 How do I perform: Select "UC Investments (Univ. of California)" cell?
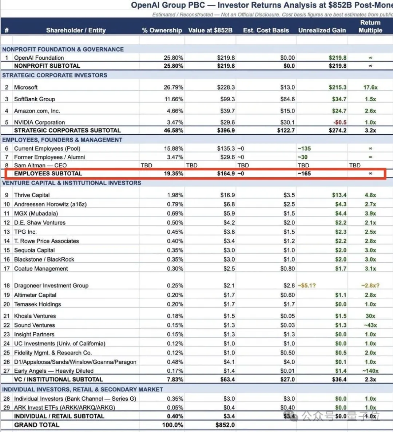point(59,344)
